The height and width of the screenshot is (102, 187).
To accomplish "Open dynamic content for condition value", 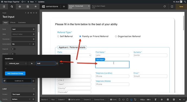I will click(57, 63).
